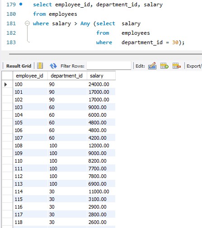Select the cell with employee_id 101
The height and width of the screenshot is (228, 202).
pos(30,92)
